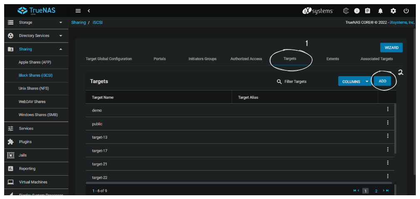Click the Virtual Machines laptop icon

click(11, 182)
